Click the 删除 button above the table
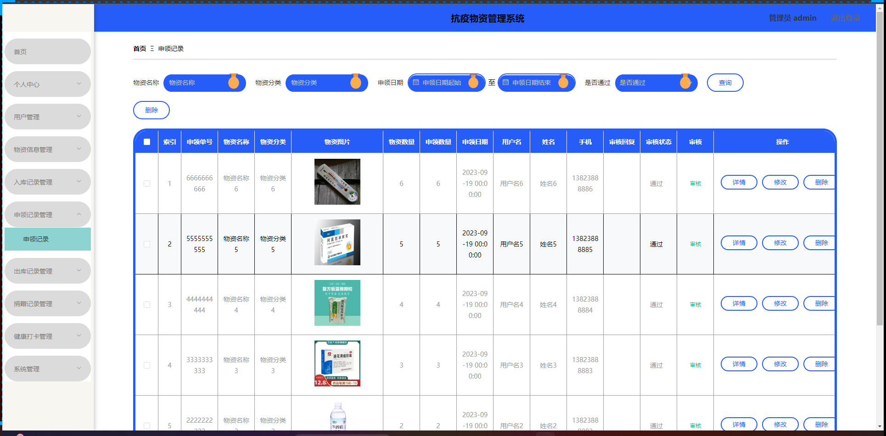The image size is (886, 436). 151,110
